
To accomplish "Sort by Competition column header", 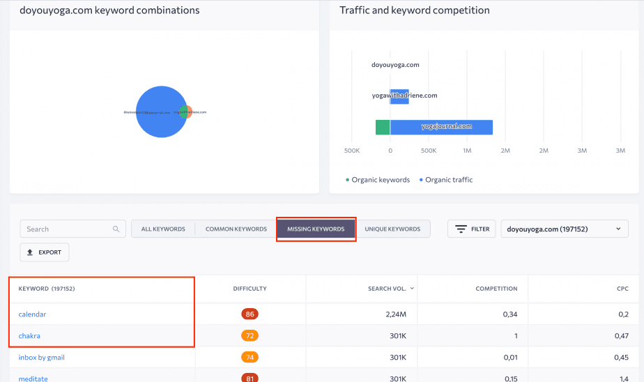I will click(x=496, y=289).
